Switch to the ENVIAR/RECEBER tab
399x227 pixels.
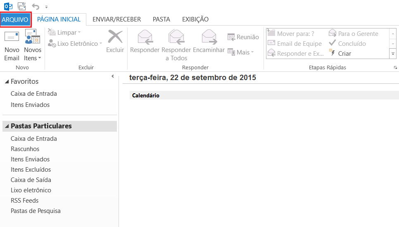[116, 19]
